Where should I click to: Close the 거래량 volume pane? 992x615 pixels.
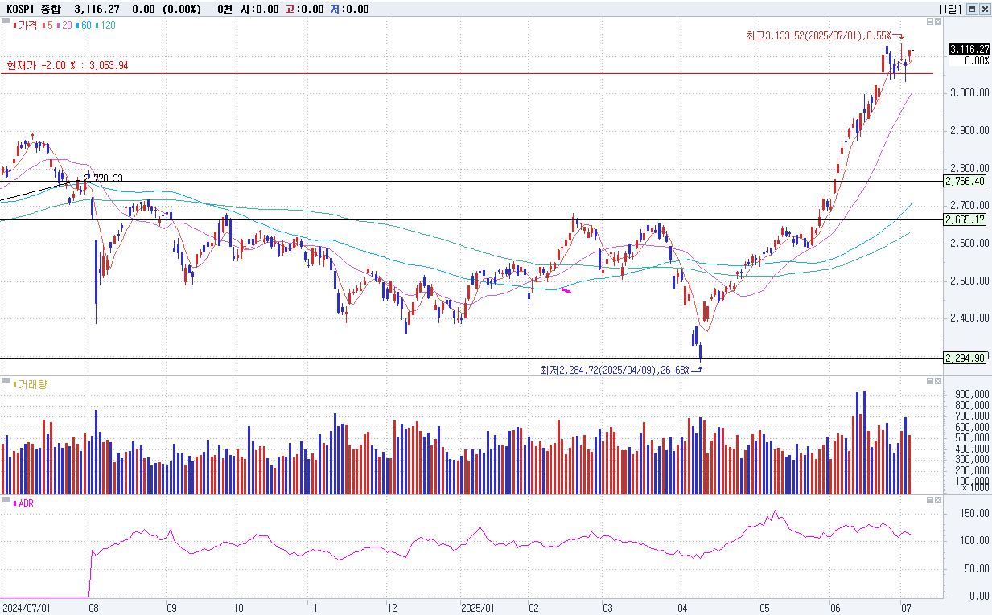(939, 381)
